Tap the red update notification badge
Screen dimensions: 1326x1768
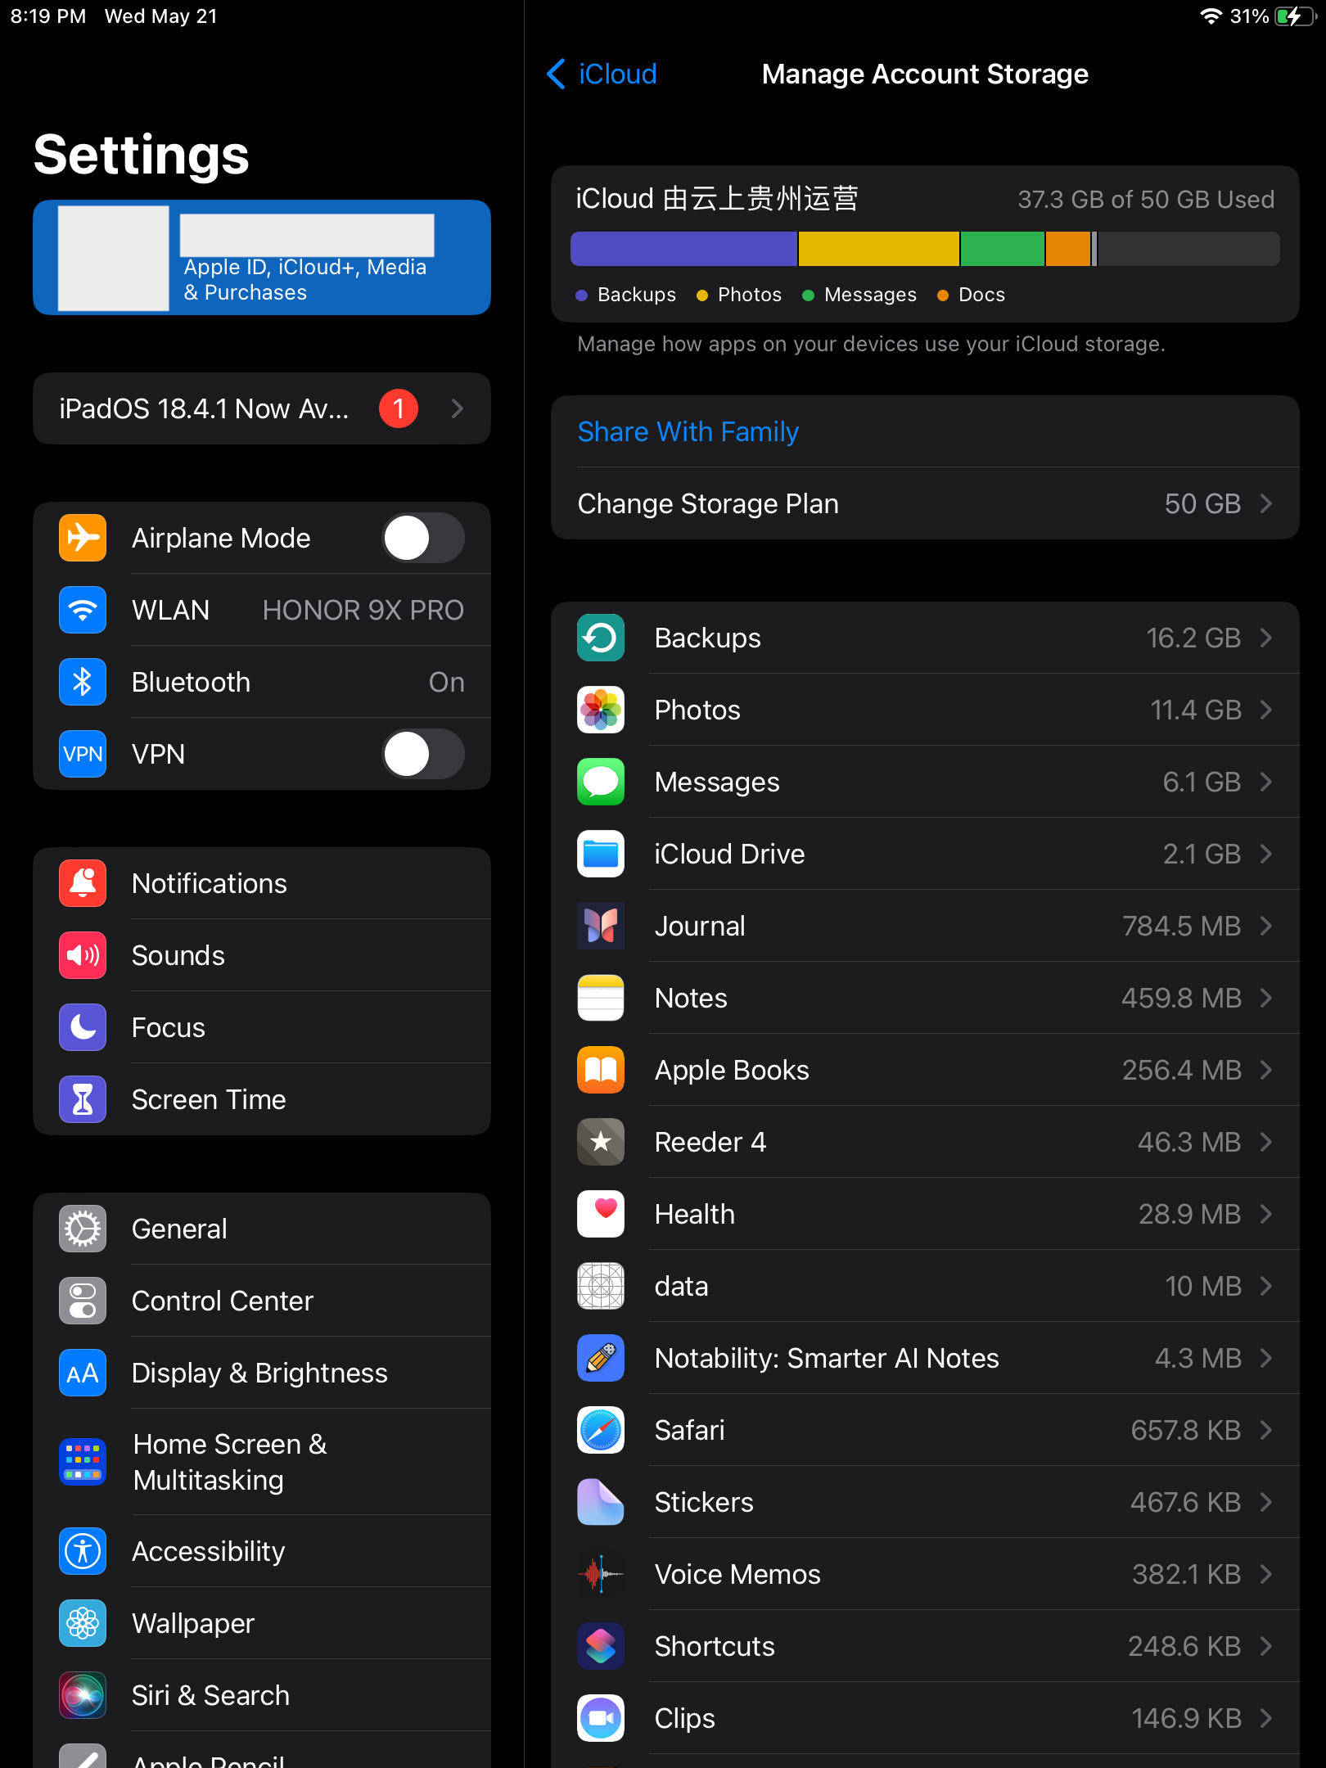[x=399, y=408]
